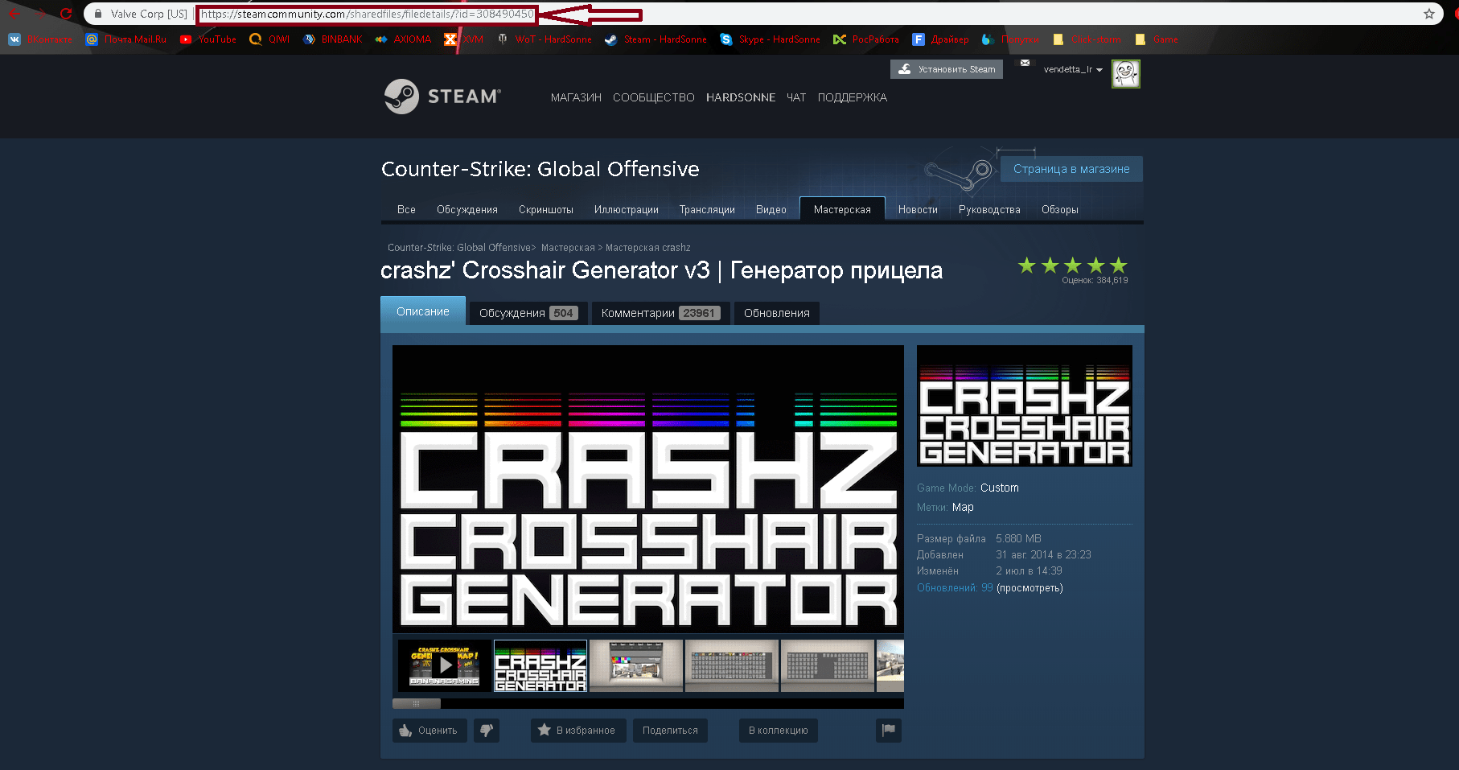Click the Страница в магазине button
The width and height of the screenshot is (1459, 770).
point(1071,169)
